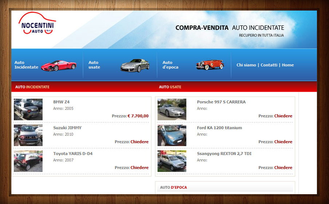Select the Toyota YARIS D-D4 listing title

click(x=73, y=153)
